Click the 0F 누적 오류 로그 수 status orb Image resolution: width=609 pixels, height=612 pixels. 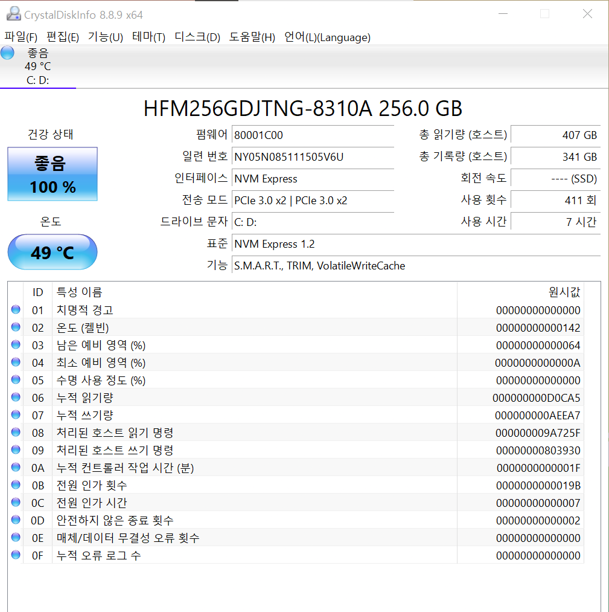(x=16, y=555)
